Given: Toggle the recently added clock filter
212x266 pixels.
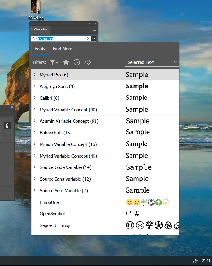Looking at the screenshot, I should tap(77, 62).
